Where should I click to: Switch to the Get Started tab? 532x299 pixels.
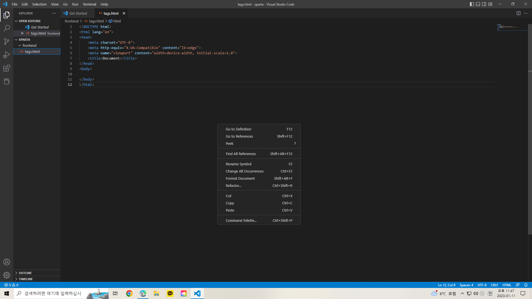click(77, 13)
